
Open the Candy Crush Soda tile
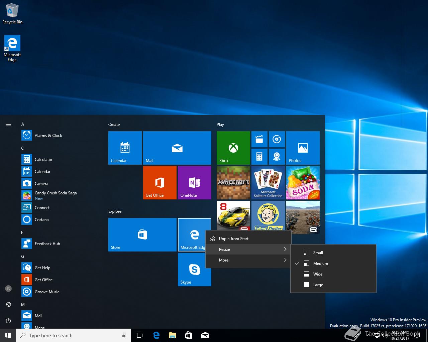(303, 183)
